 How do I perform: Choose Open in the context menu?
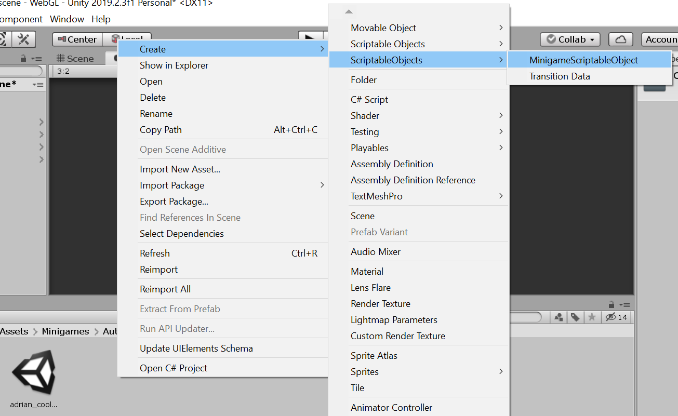coord(223,82)
